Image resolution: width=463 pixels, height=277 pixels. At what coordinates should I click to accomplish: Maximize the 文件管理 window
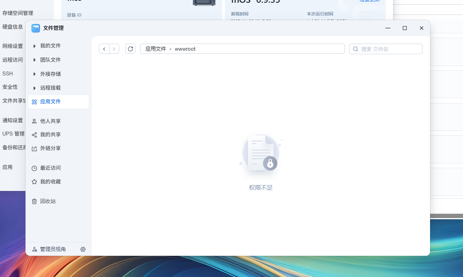405,28
